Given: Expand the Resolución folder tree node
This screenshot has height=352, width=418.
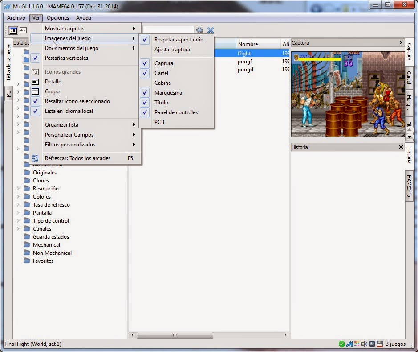Looking at the screenshot, I should 18,189.
